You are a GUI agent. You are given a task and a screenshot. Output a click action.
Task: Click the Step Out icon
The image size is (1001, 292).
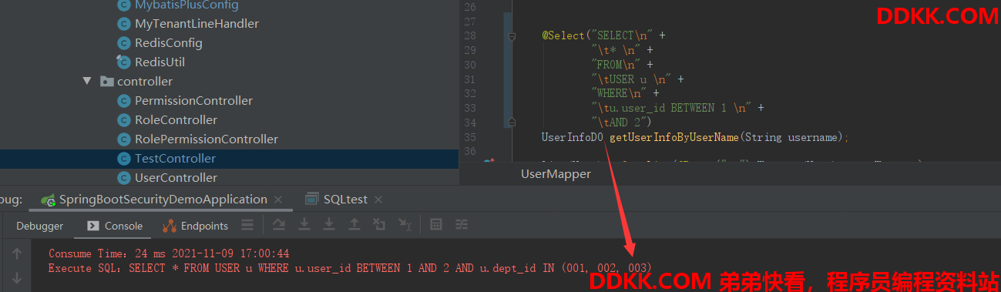[x=354, y=225]
